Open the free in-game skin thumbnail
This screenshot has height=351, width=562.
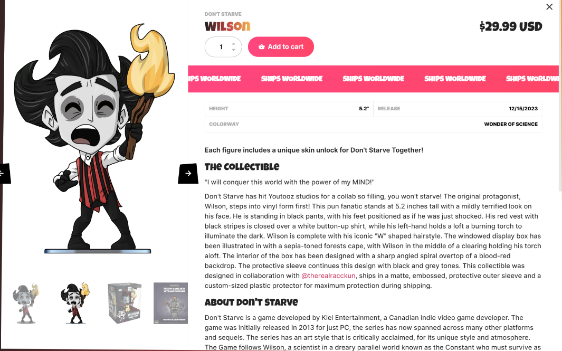(170, 303)
